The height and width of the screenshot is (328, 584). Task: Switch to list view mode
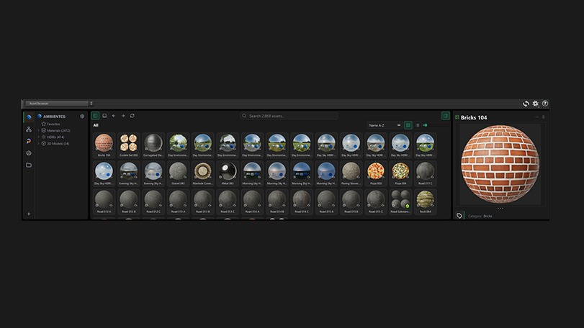[418, 125]
